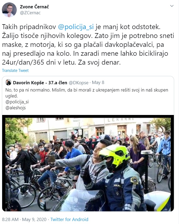
Task: Click @policija_si in the quoted tweet
Action: [x=17, y=102]
